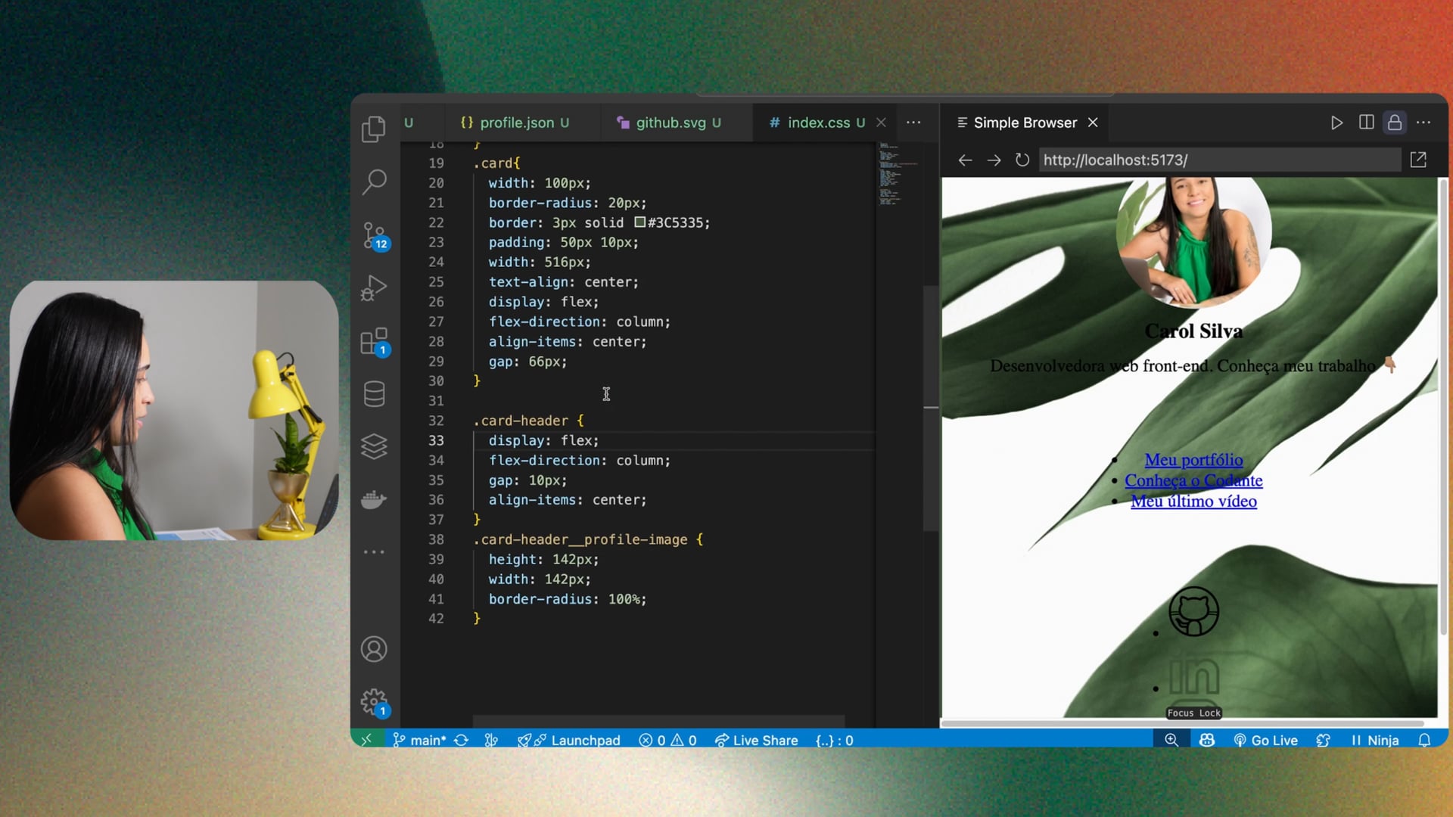Screen dimensions: 1453x817
Task: Click the Meu portfólio link
Action: point(1193,460)
